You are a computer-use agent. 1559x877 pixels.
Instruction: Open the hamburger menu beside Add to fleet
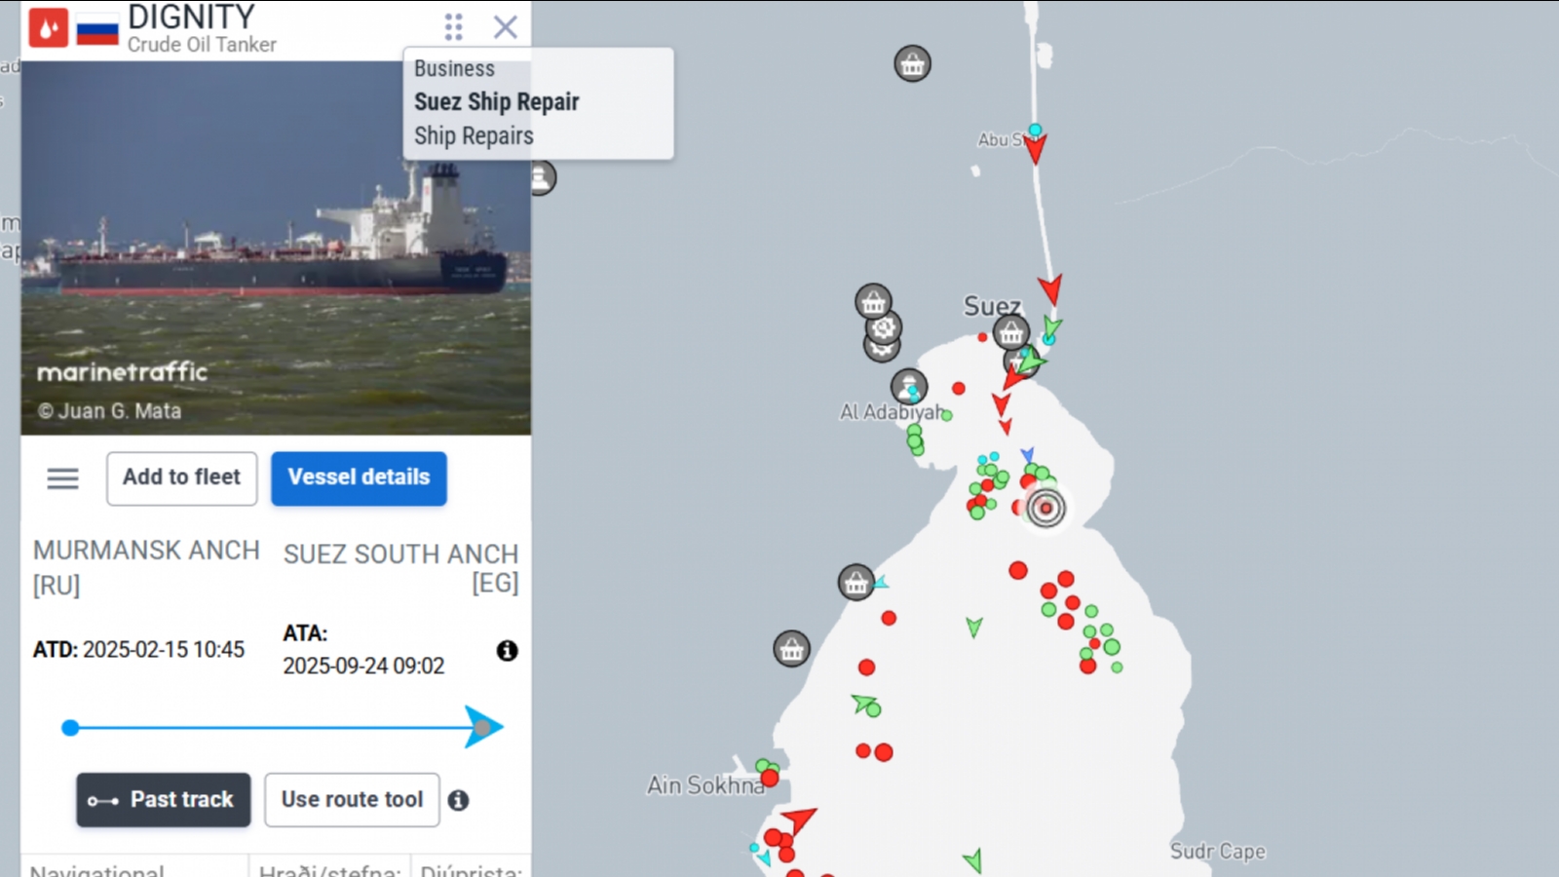pos(63,478)
